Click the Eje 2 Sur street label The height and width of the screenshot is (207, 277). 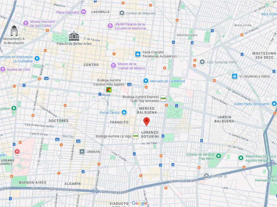[x=68, y=136]
